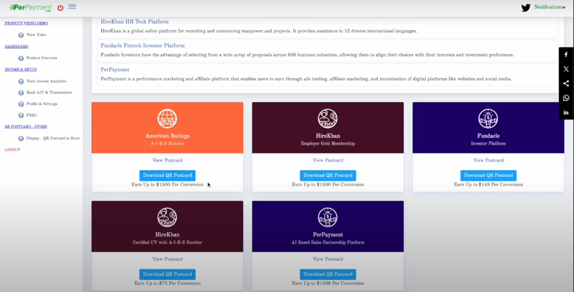Click help icon beside Bank A/C & Transactions
574x292 pixels.
[21, 93]
